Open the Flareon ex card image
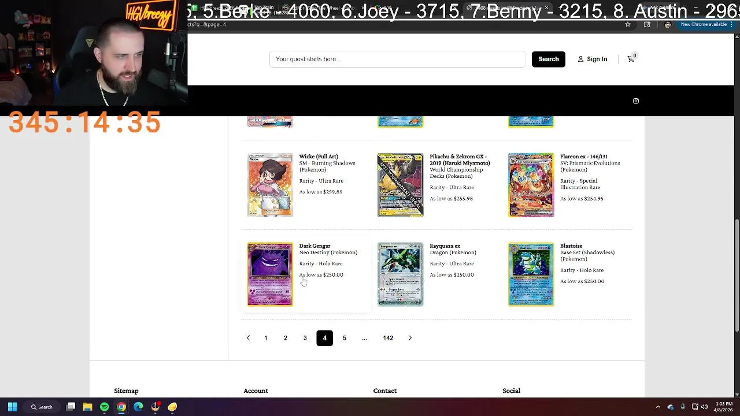 pyautogui.click(x=531, y=185)
